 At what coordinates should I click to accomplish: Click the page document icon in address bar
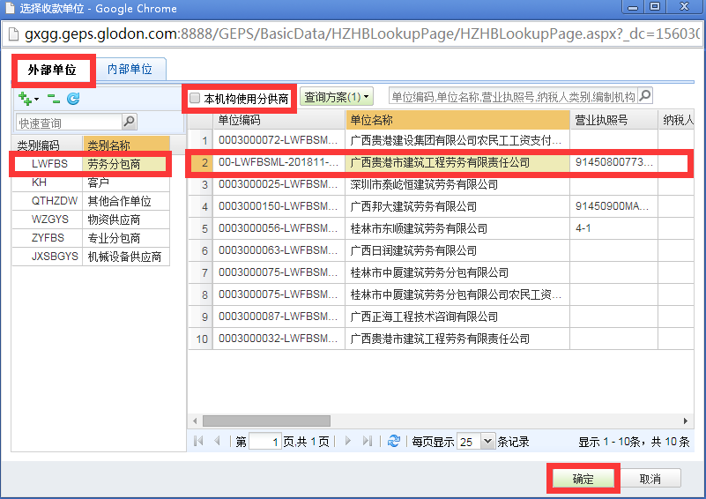[x=13, y=34]
